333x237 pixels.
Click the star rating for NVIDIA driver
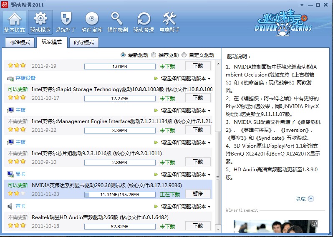[17, 193]
